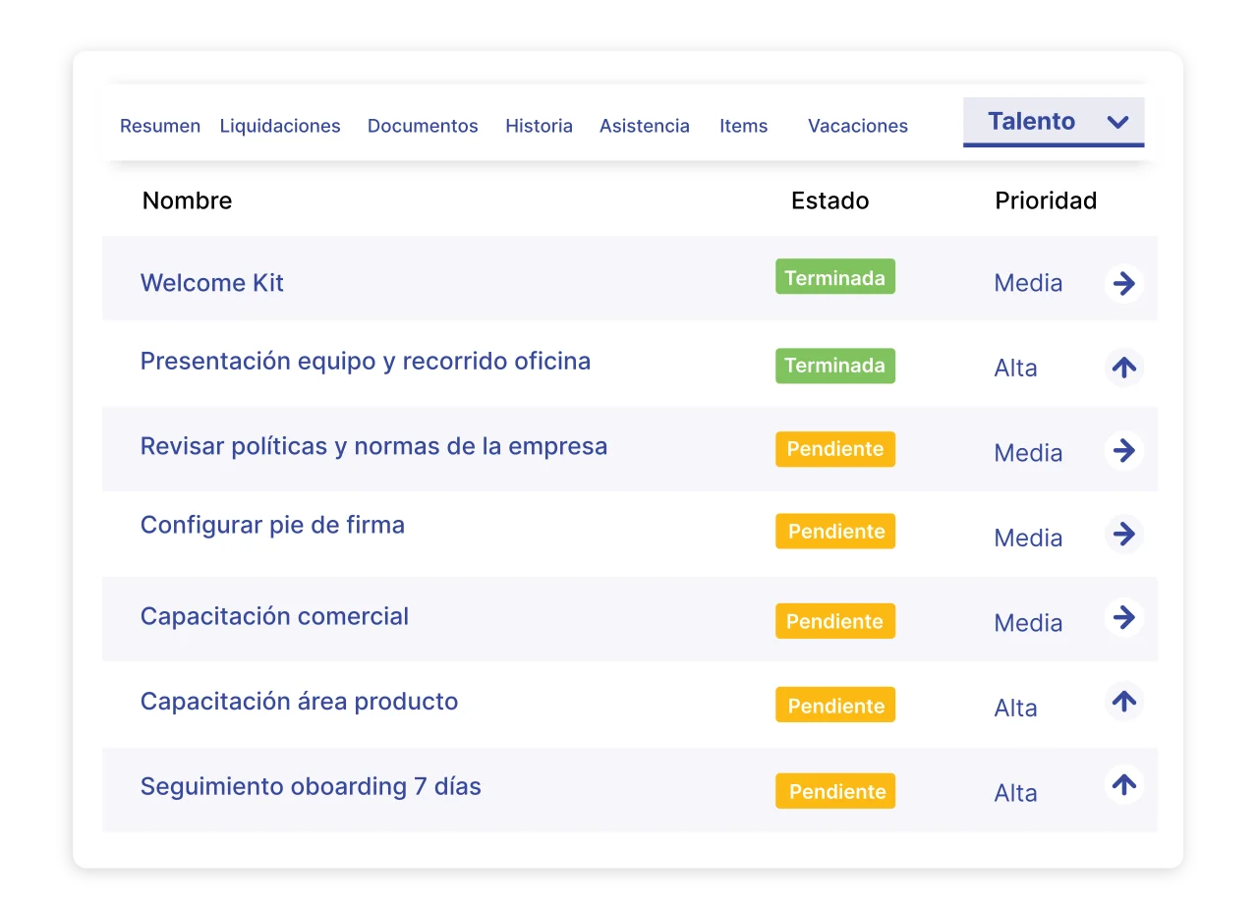This screenshot has height=909, width=1258.
Task: Click the right-arrow icon in Welcome Kit row
Action: [1123, 284]
